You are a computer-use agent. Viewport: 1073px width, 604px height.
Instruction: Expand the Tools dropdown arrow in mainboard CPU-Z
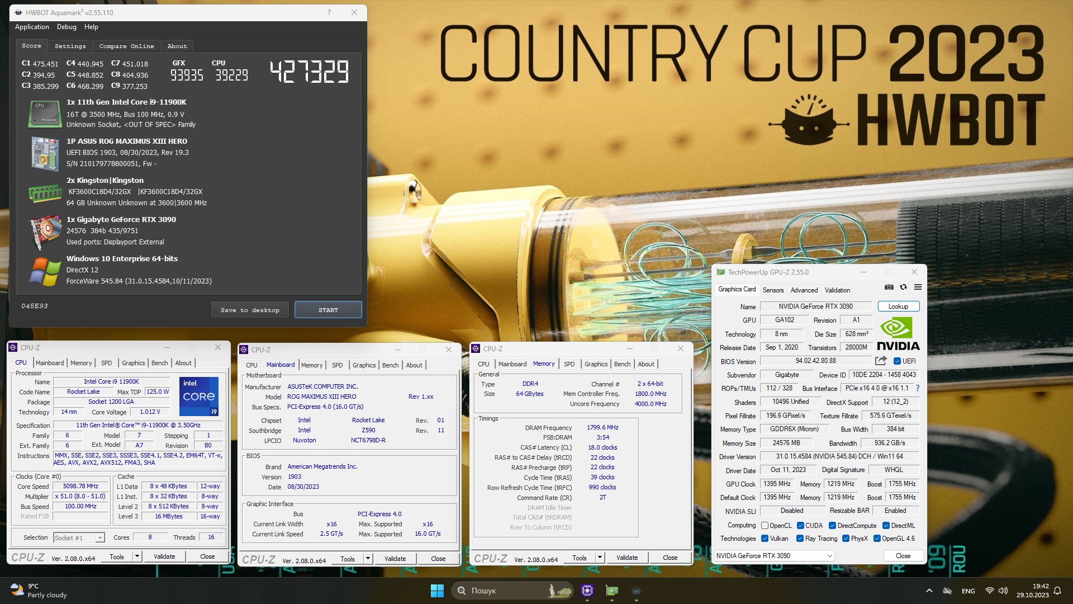coord(368,559)
